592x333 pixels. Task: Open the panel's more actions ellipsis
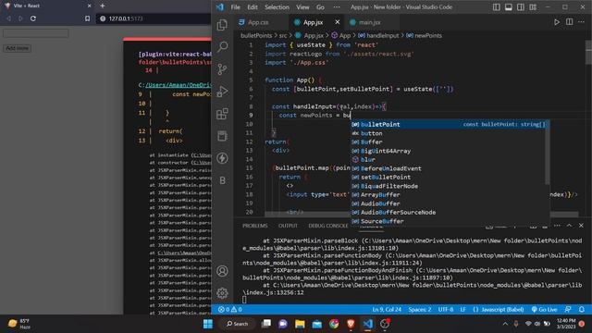pos(557,226)
